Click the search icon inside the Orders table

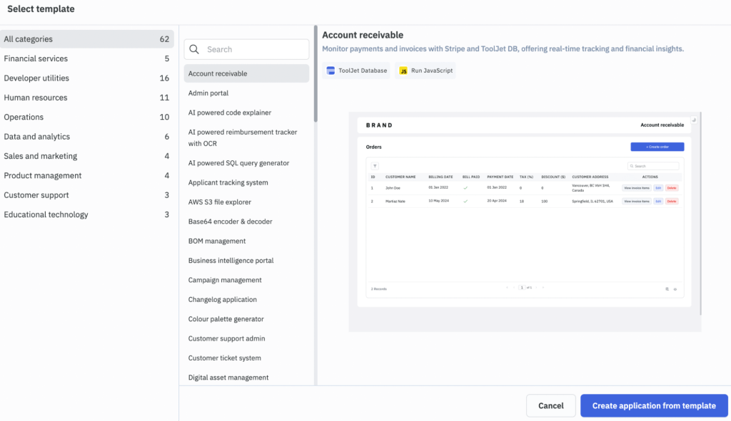(x=632, y=167)
